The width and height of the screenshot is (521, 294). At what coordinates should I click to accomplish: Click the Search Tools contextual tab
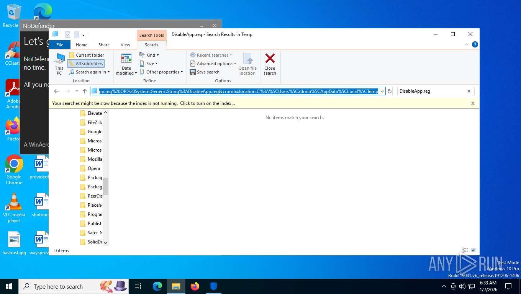152,35
